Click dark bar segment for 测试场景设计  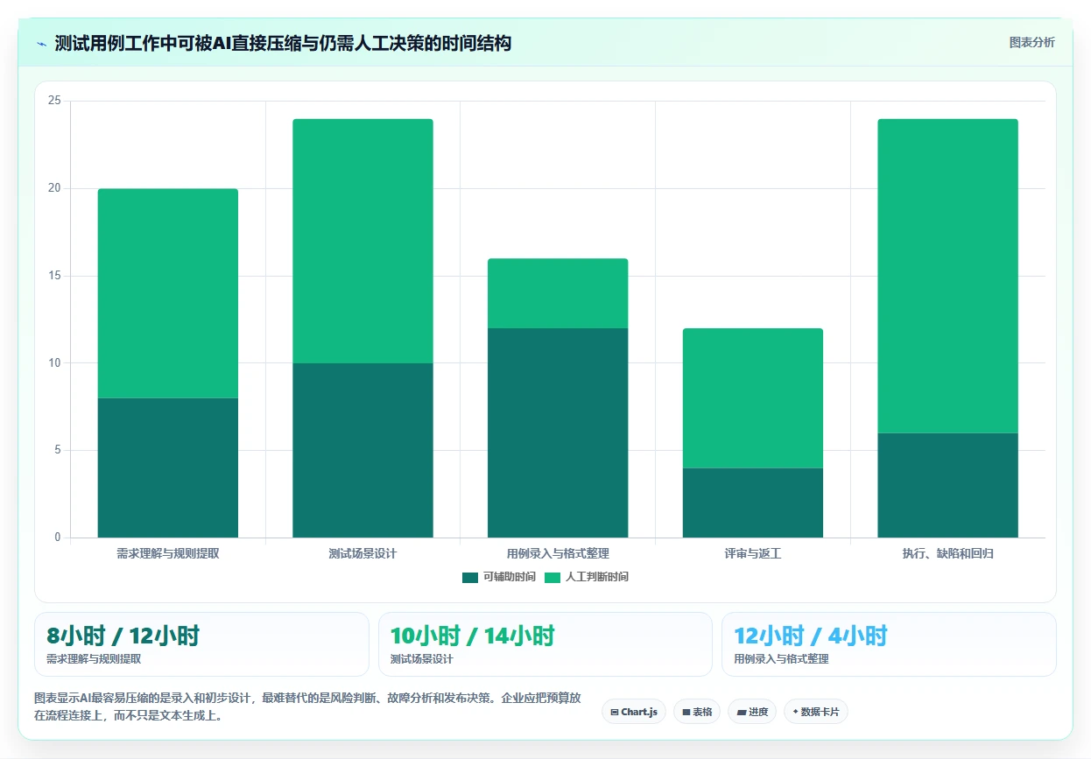click(362, 450)
